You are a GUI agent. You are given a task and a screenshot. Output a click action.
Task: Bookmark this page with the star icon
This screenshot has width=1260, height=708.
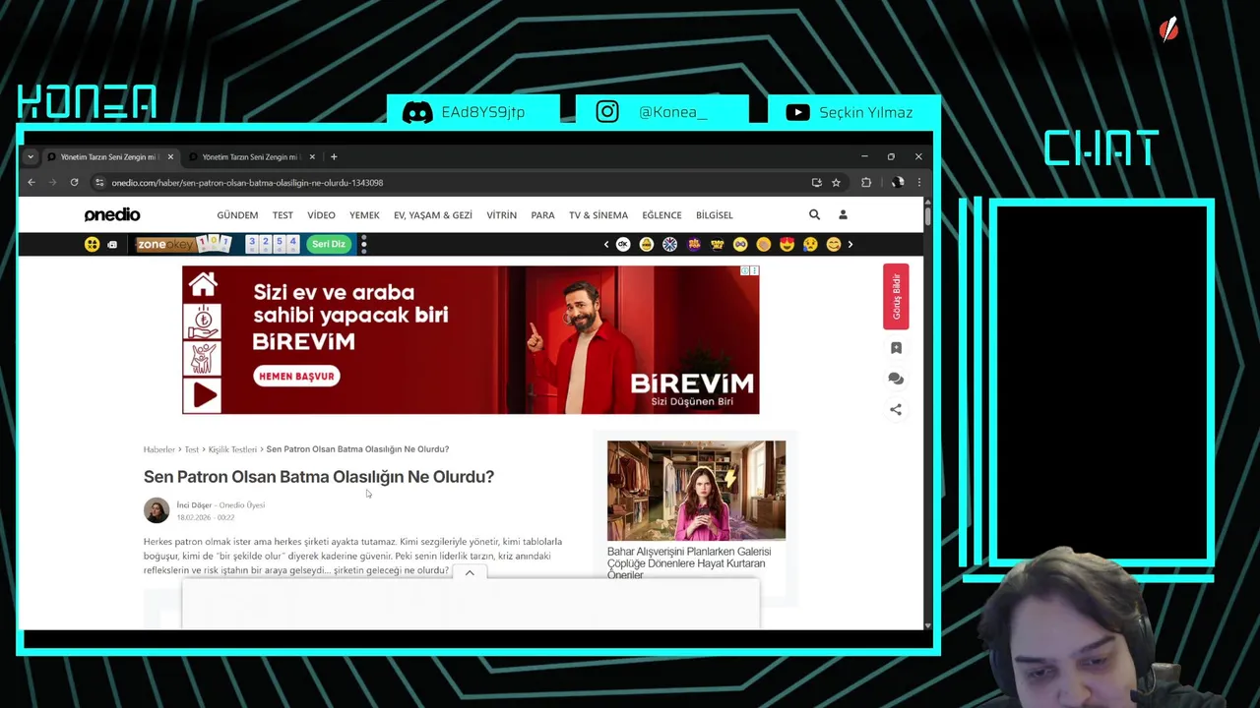pyautogui.click(x=836, y=182)
